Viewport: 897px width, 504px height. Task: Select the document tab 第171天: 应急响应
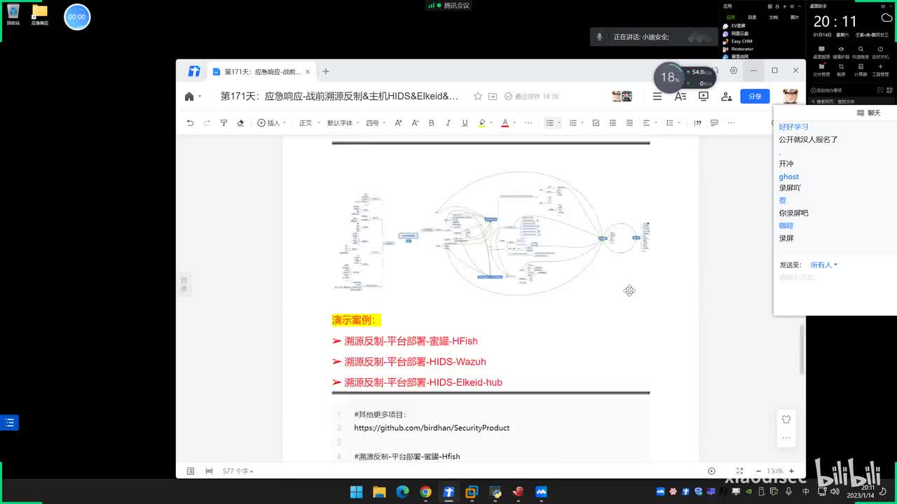(262, 71)
